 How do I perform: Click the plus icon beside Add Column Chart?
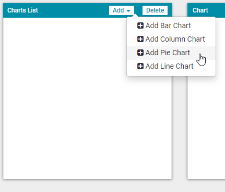(140, 39)
